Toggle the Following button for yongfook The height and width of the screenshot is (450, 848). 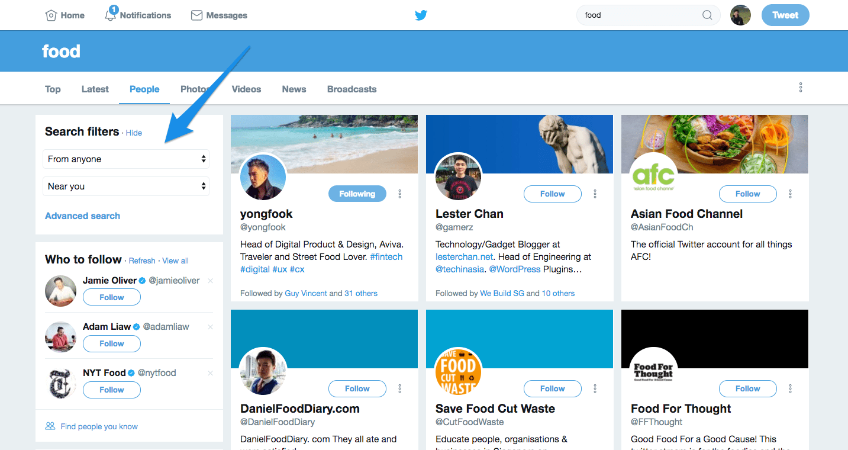[x=357, y=194]
